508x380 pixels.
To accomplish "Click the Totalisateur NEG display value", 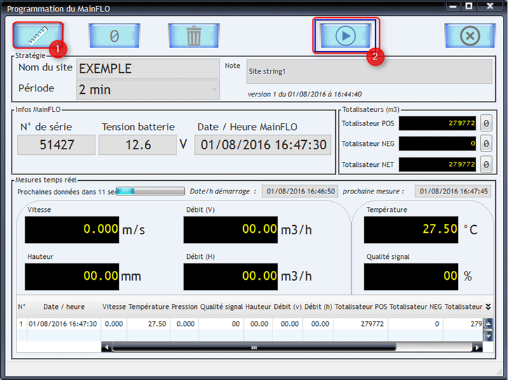I will tap(438, 143).
